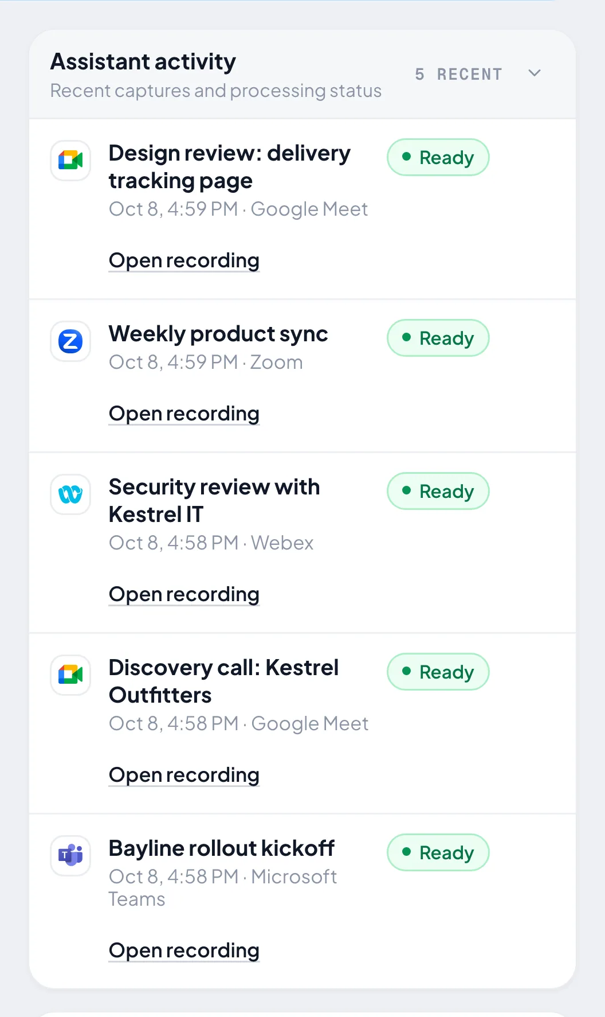This screenshot has width=605, height=1017.
Task: Open recording for Discovery call: Kestrel Outfitters
Action: pyautogui.click(x=184, y=775)
